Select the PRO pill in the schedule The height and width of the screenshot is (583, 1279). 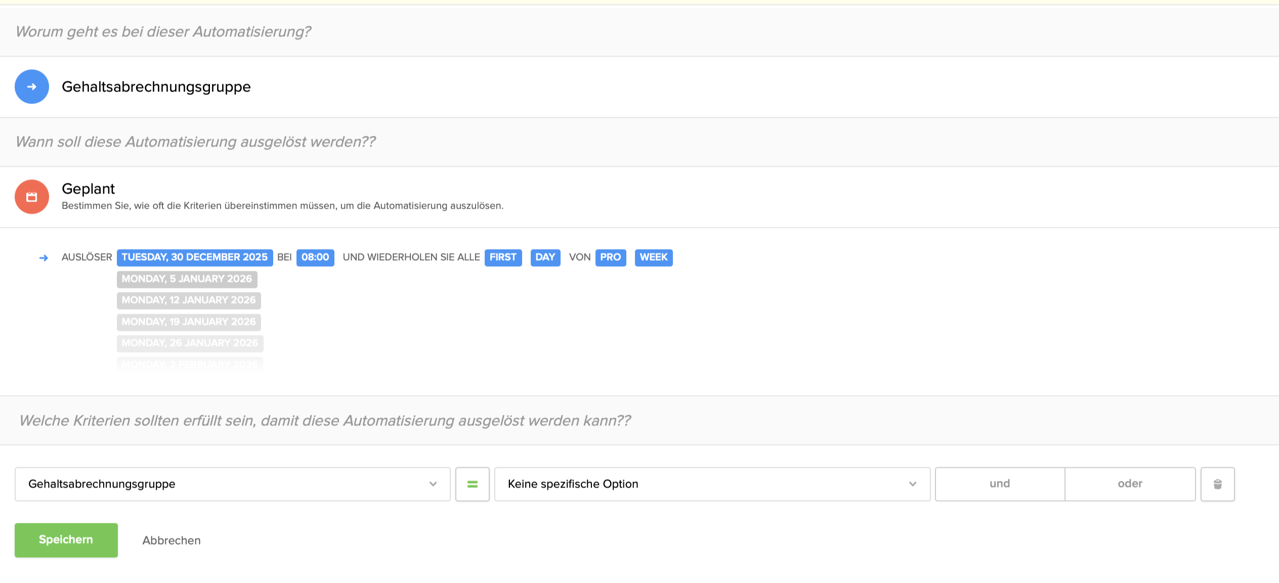coord(610,257)
